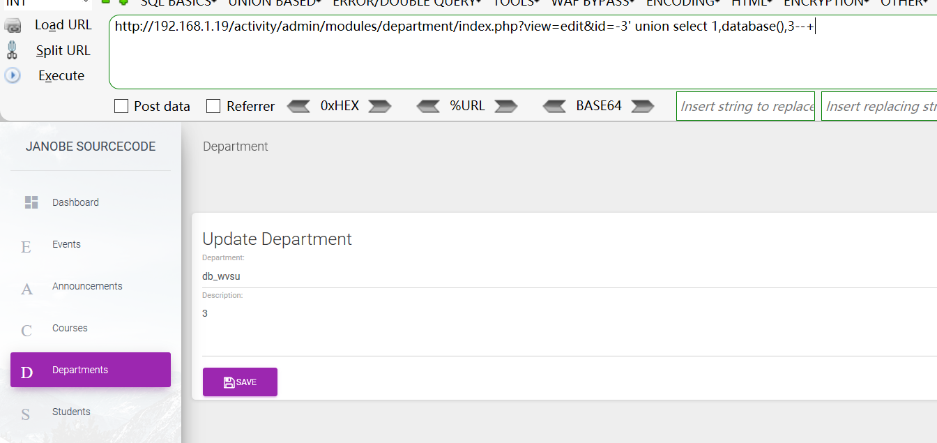Click the JANOBE SOURCECODE brand title

(x=91, y=147)
